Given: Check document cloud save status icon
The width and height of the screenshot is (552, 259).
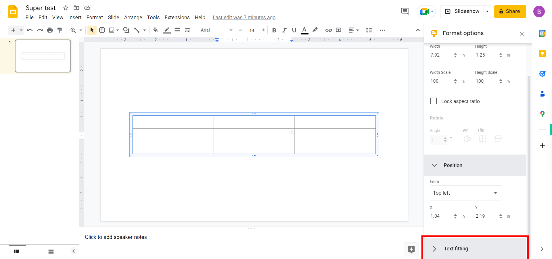Looking at the screenshot, I should click(87, 8).
